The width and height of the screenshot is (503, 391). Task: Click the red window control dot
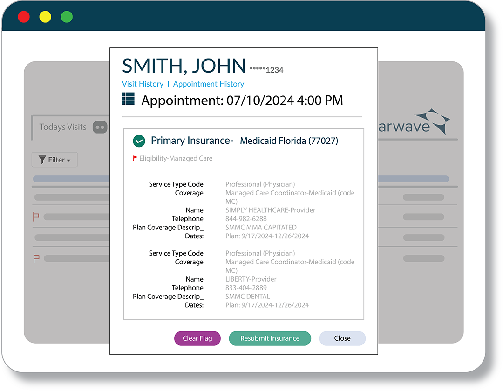pos(24,17)
